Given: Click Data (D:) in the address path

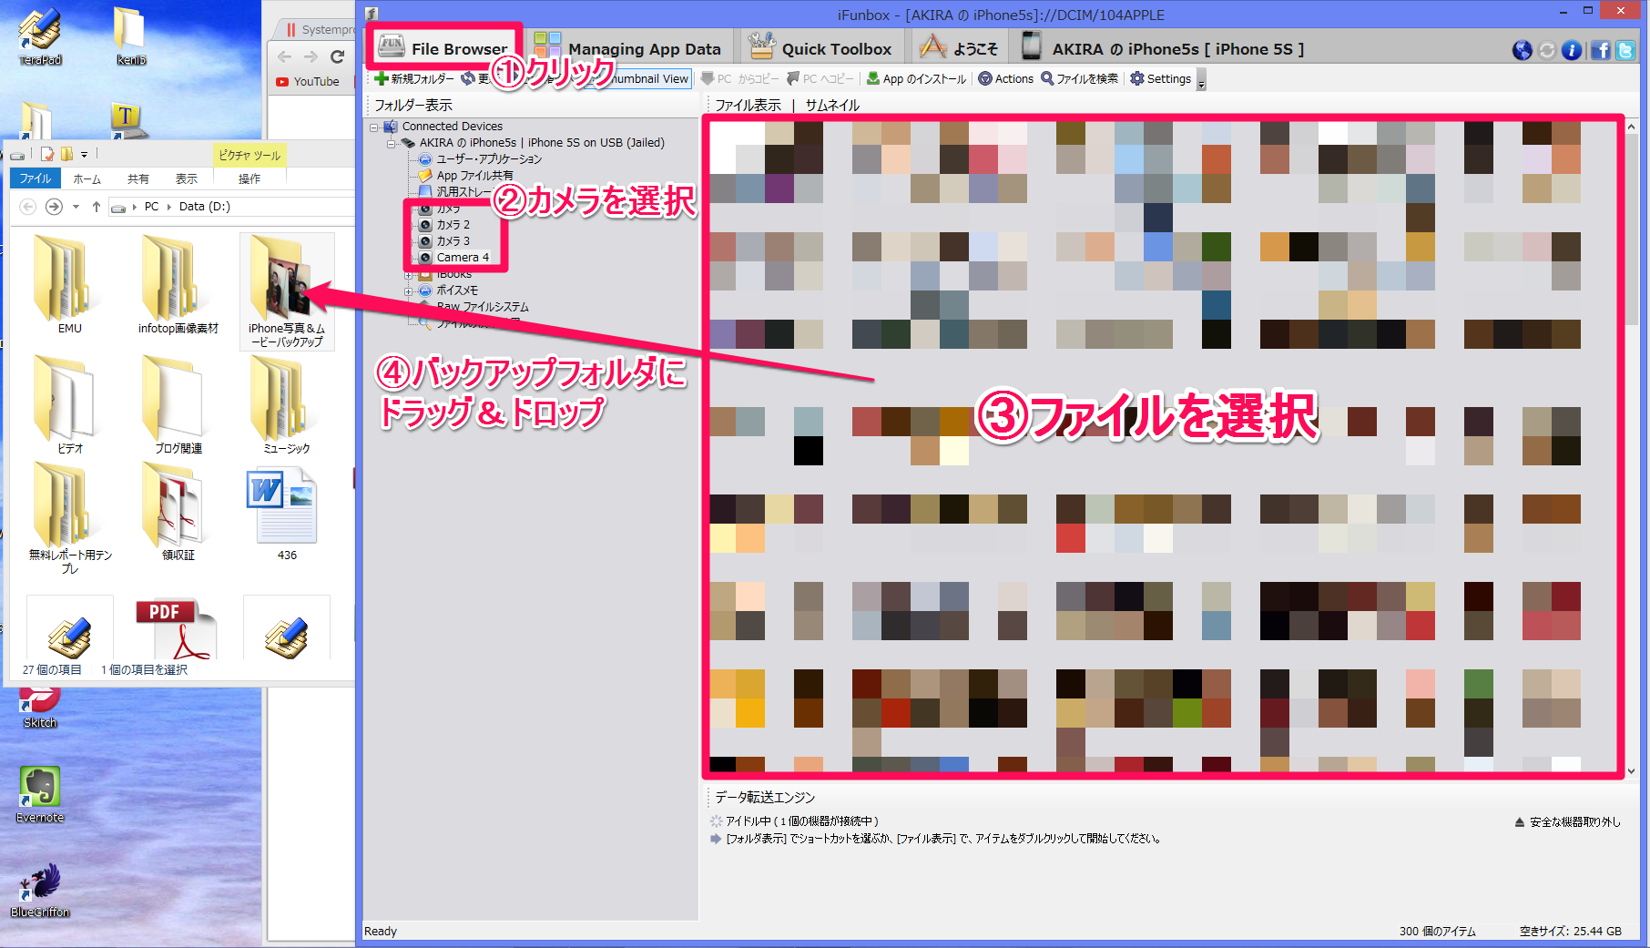Looking at the screenshot, I should pyautogui.click(x=205, y=207).
